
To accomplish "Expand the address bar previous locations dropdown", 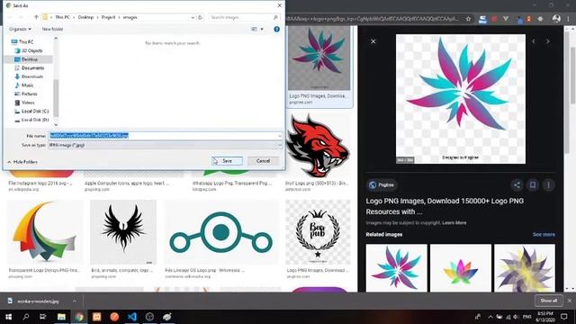I will click(x=193, y=17).
